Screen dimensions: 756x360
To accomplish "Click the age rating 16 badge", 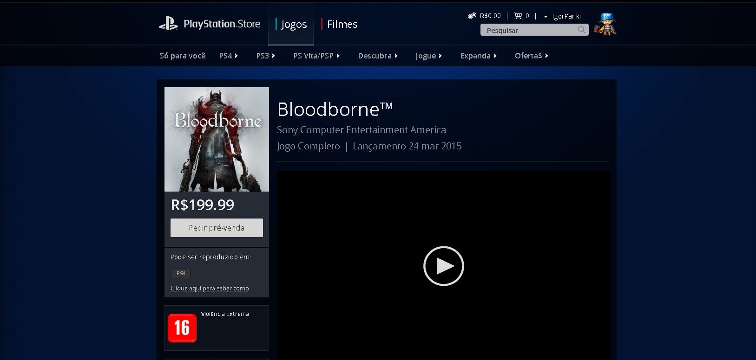I will (x=182, y=328).
